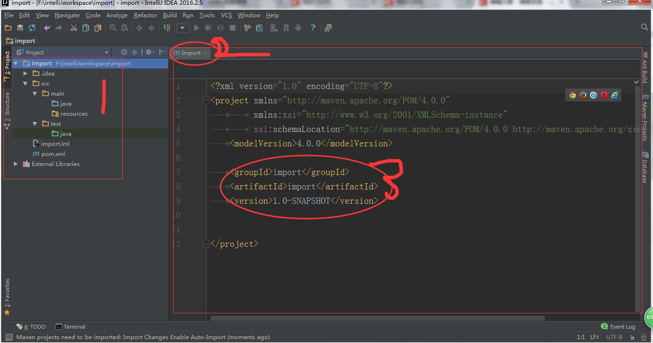This screenshot has width=653, height=343.
Task: Open the run configuration dropdown
Action: click(183, 28)
